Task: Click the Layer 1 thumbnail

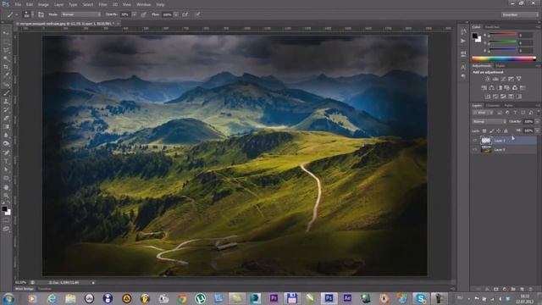Action: pos(486,141)
